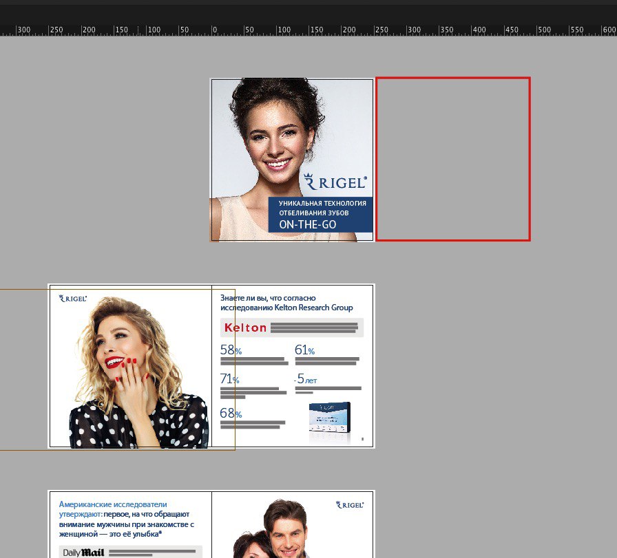Select the 68% statistic
The image size is (617, 558).
[231, 413]
